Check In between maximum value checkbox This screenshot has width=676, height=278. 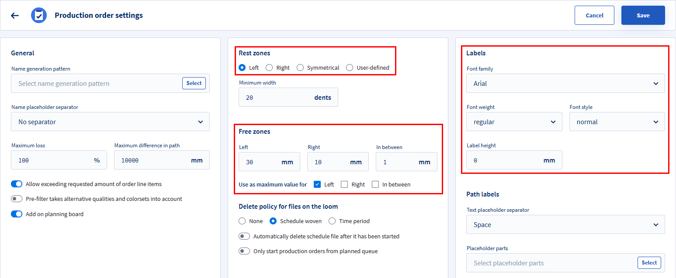click(x=375, y=184)
